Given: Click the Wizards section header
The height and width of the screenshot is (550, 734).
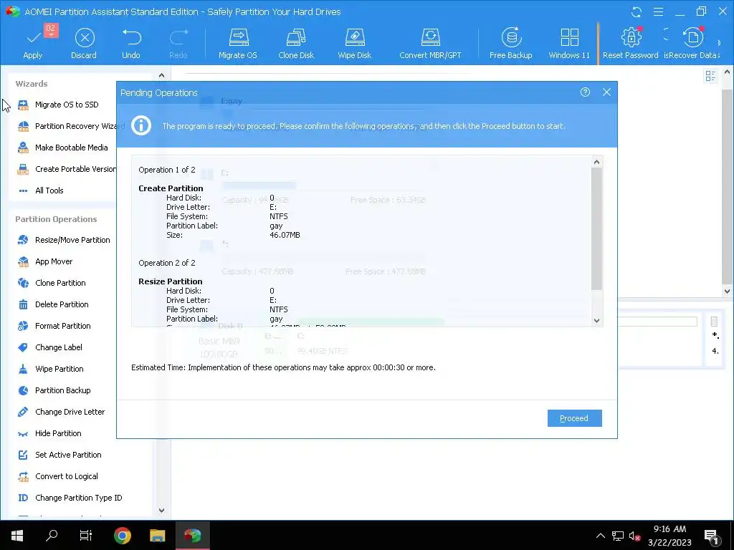Looking at the screenshot, I should [32, 84].
